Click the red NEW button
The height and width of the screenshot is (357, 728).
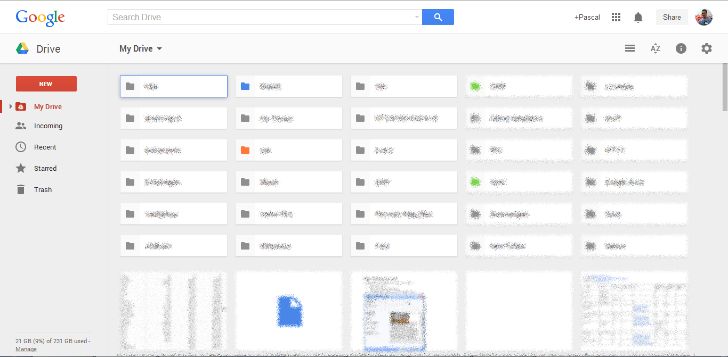coord(46,84)
